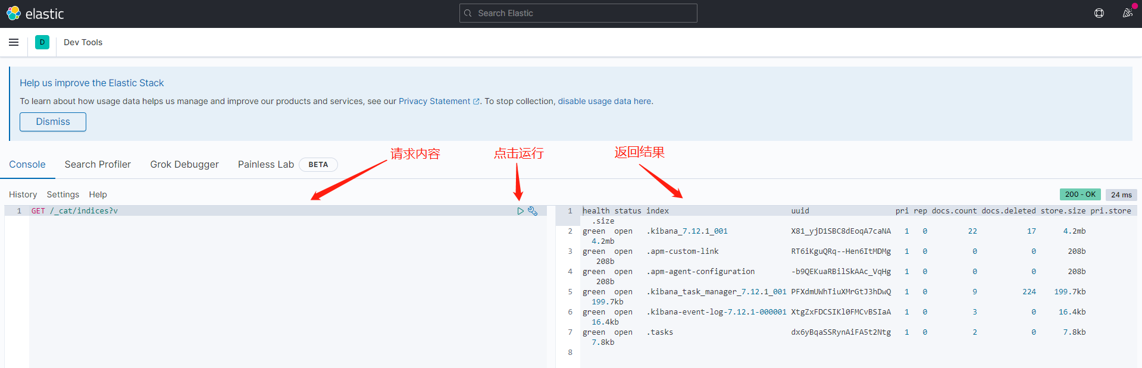Open the hamburger navigation menu
The width and height of the screenshot is (1142, 368).
(14, 42)
